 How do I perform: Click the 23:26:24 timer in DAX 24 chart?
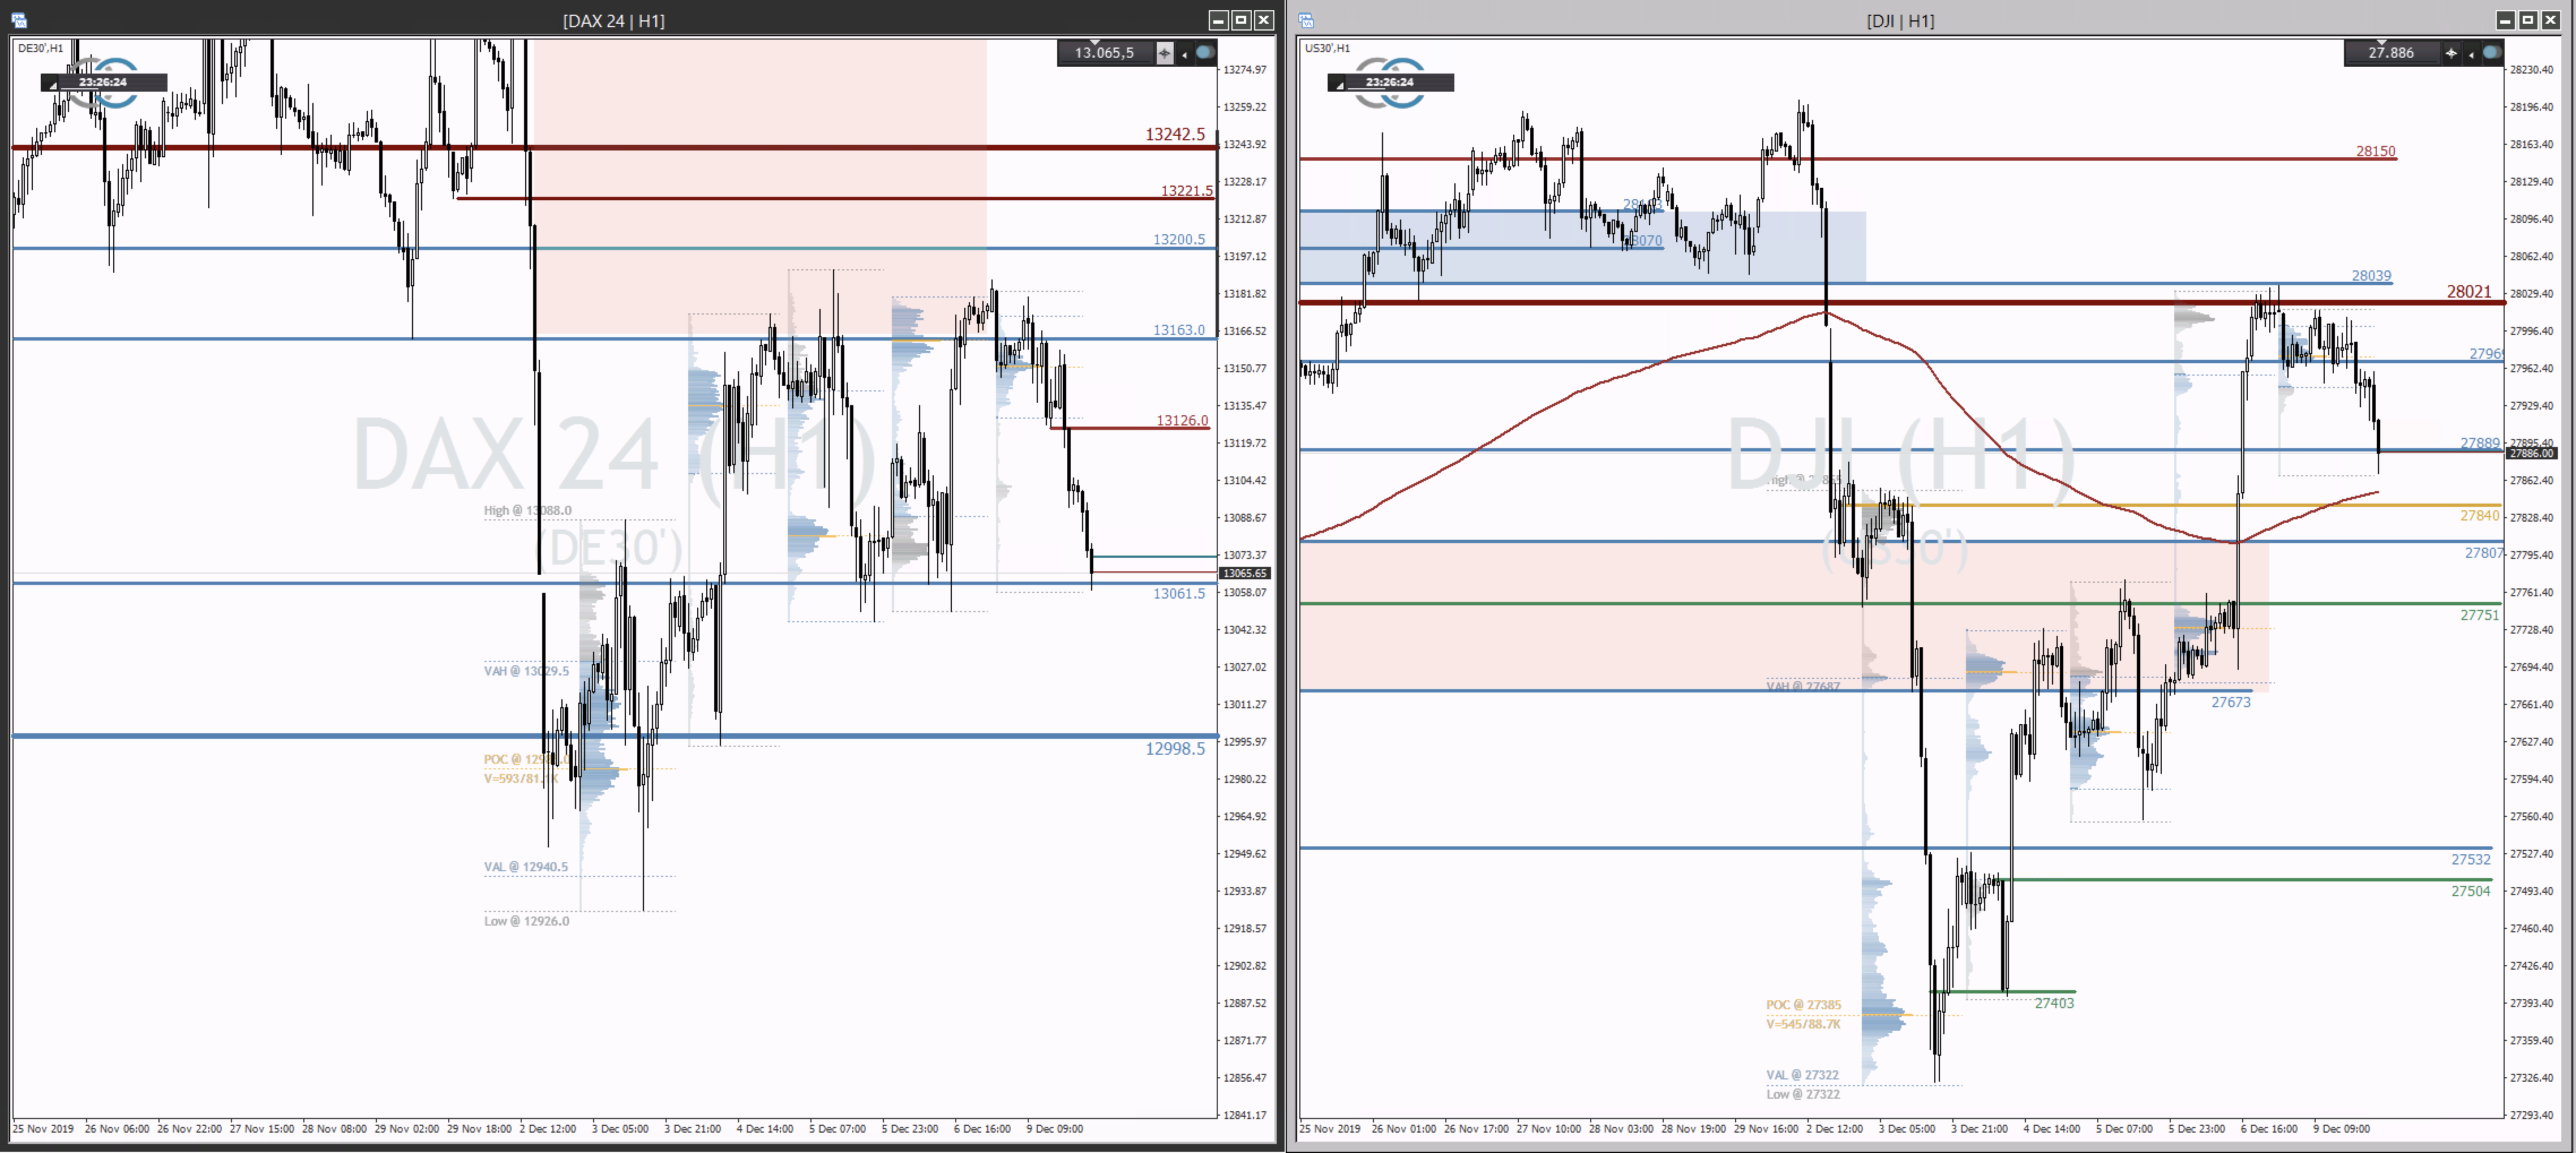point(103,83)
